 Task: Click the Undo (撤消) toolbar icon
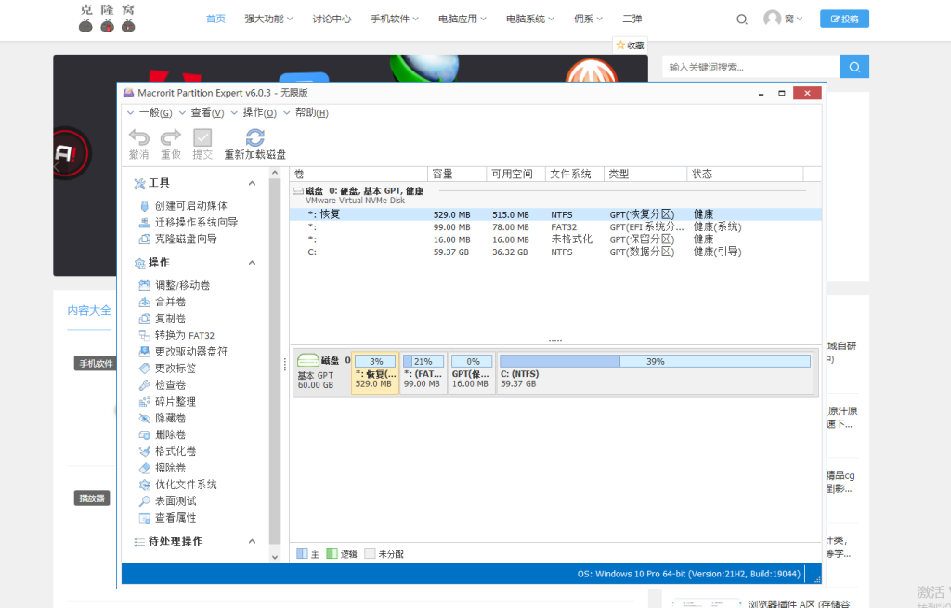click(139, 144)
